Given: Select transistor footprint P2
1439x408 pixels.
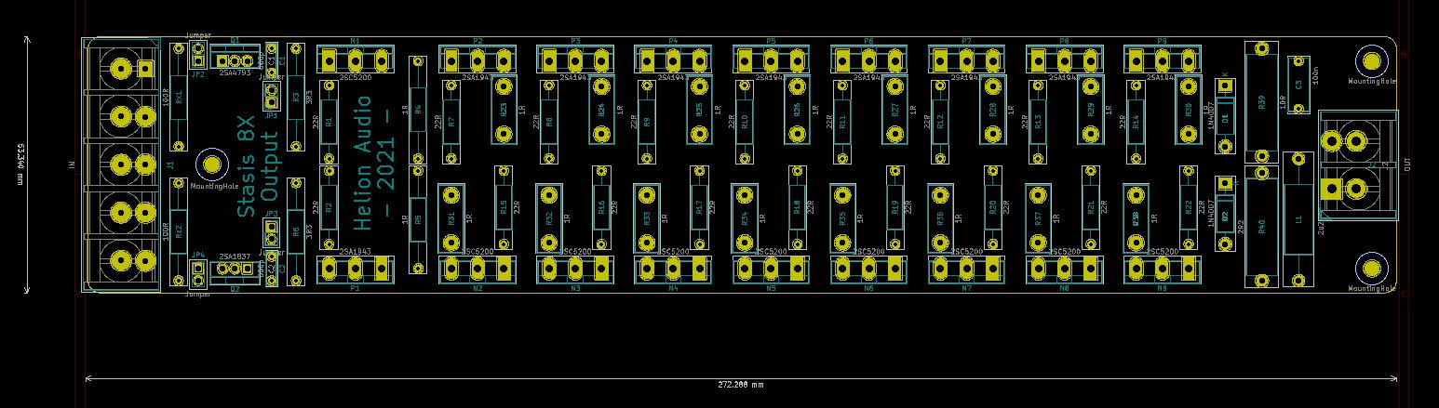Looking at the screenshot, I should coord(477,59).
